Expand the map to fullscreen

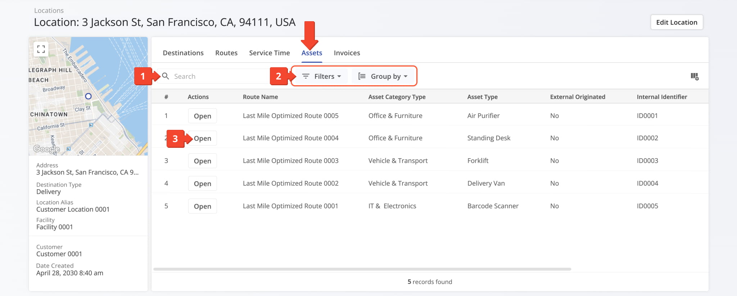(x=41, y=49)
